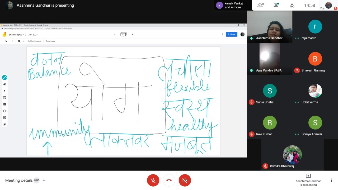Screen dimensions: 338x190
Task: Open the participants list icon
Action: pyautogui.click(x=261, y=5)
